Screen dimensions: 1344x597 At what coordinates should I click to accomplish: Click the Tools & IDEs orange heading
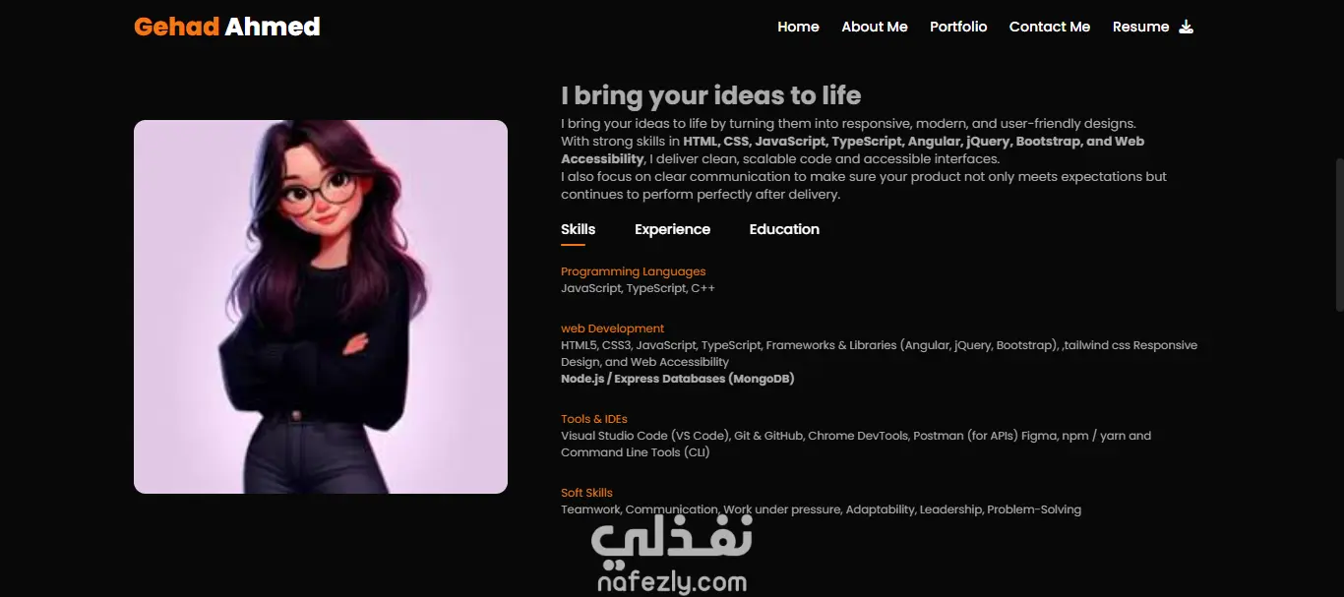pyautogui.click(x=594, y=419)
